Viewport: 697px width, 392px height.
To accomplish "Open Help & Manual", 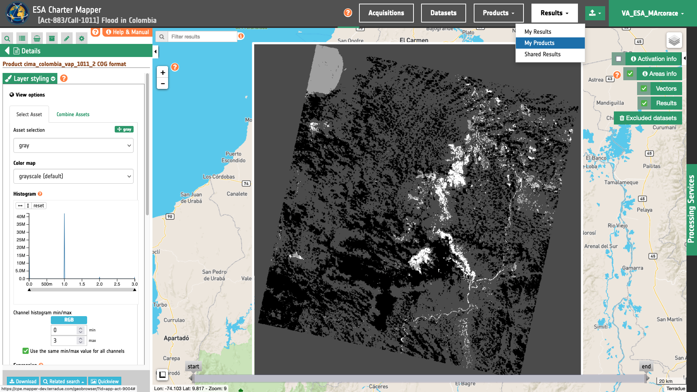I will (x=127, y=32).
